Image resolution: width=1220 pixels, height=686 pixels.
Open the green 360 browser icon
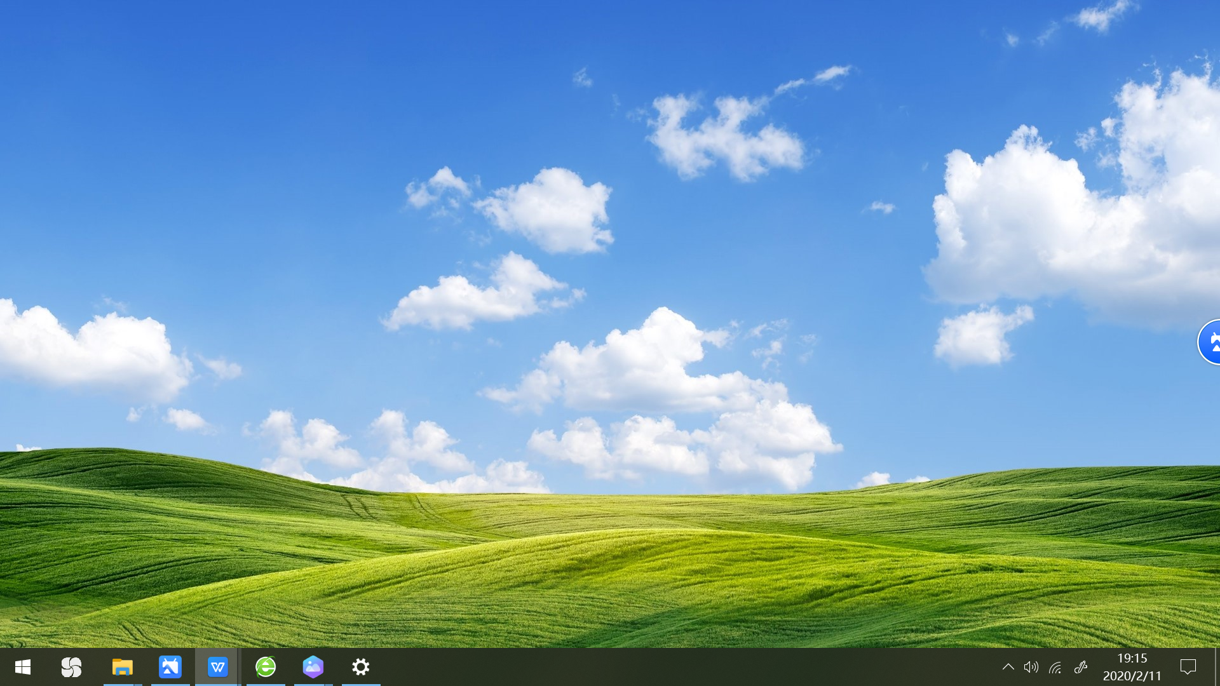pyautogui.click(x=266, y=667)
